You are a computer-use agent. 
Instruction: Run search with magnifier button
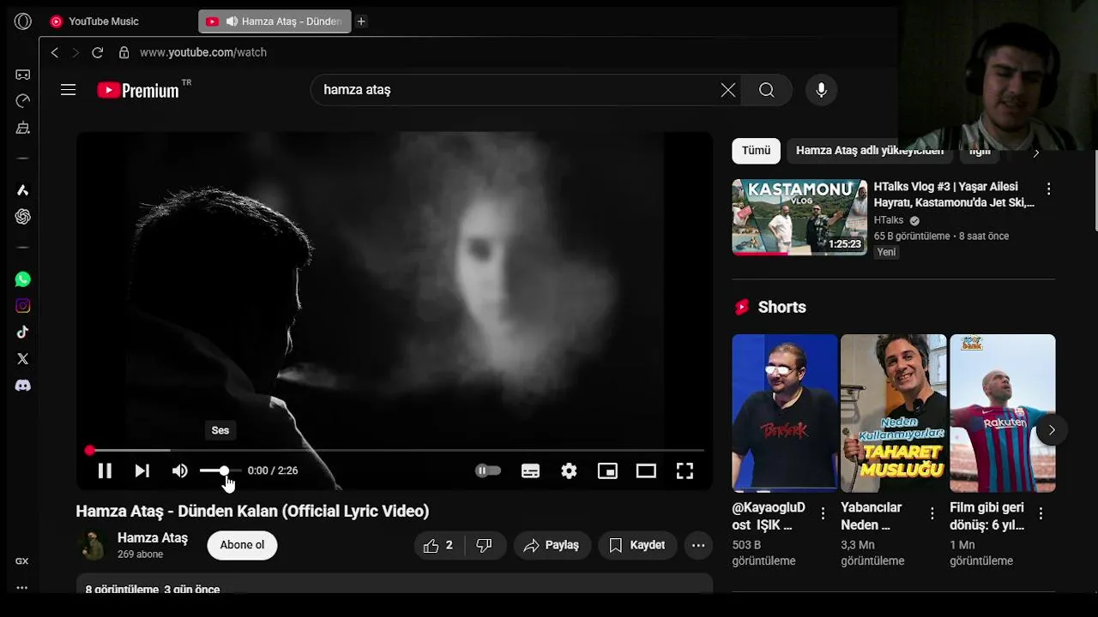pos(767,90)
